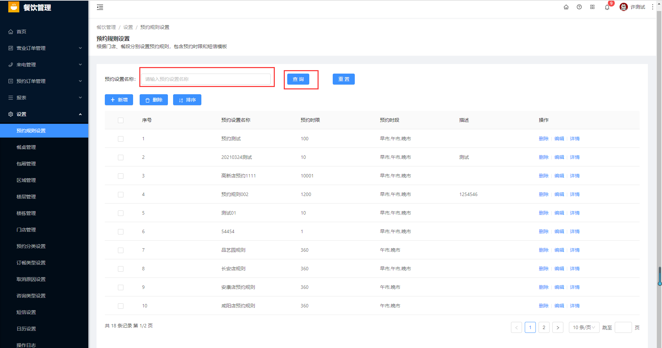Viewport: 662px width, 348px height.
Task: Click the 来电管理 phone icon
Action: 11,65
